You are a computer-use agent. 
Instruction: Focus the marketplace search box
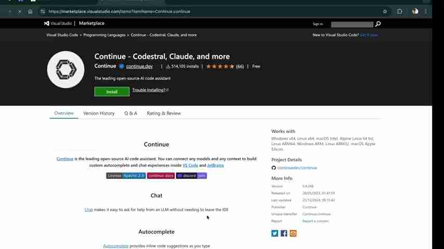click(352, 24)
